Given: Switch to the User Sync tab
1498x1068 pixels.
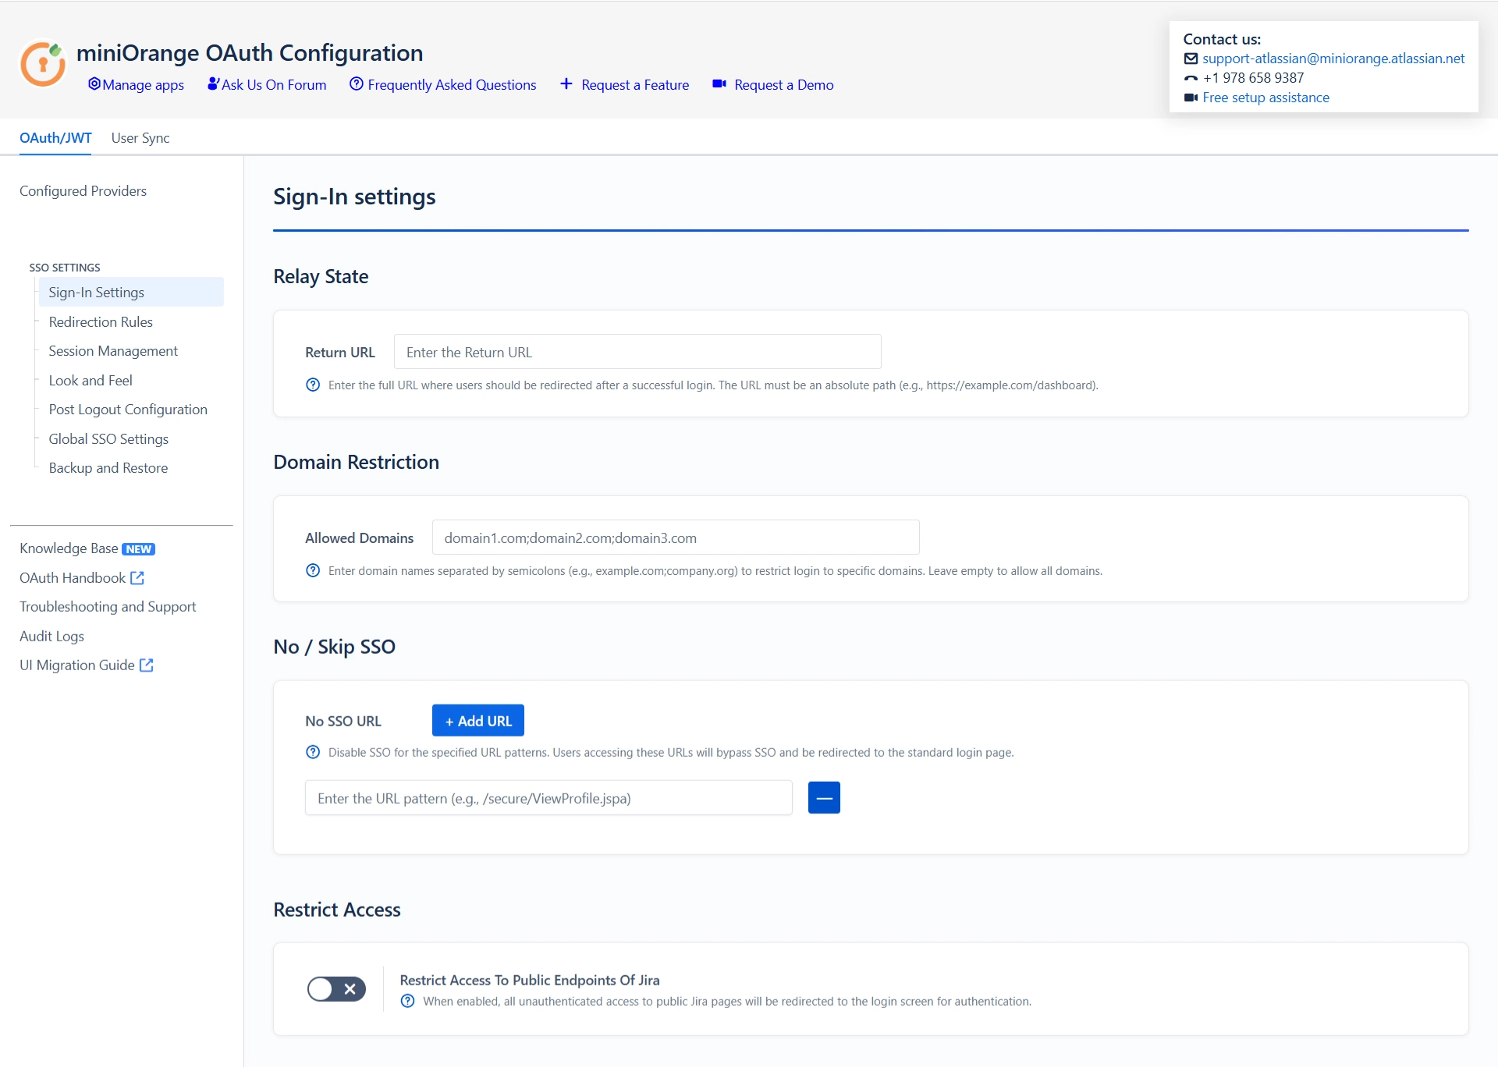Looking at the screenshot, I should click(140, 138).
